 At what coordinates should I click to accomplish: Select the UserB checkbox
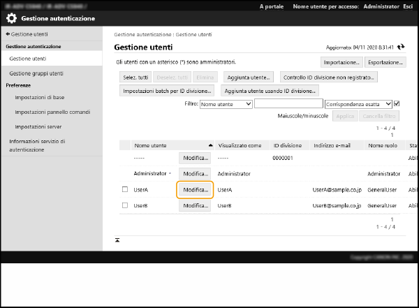point(125,206)
